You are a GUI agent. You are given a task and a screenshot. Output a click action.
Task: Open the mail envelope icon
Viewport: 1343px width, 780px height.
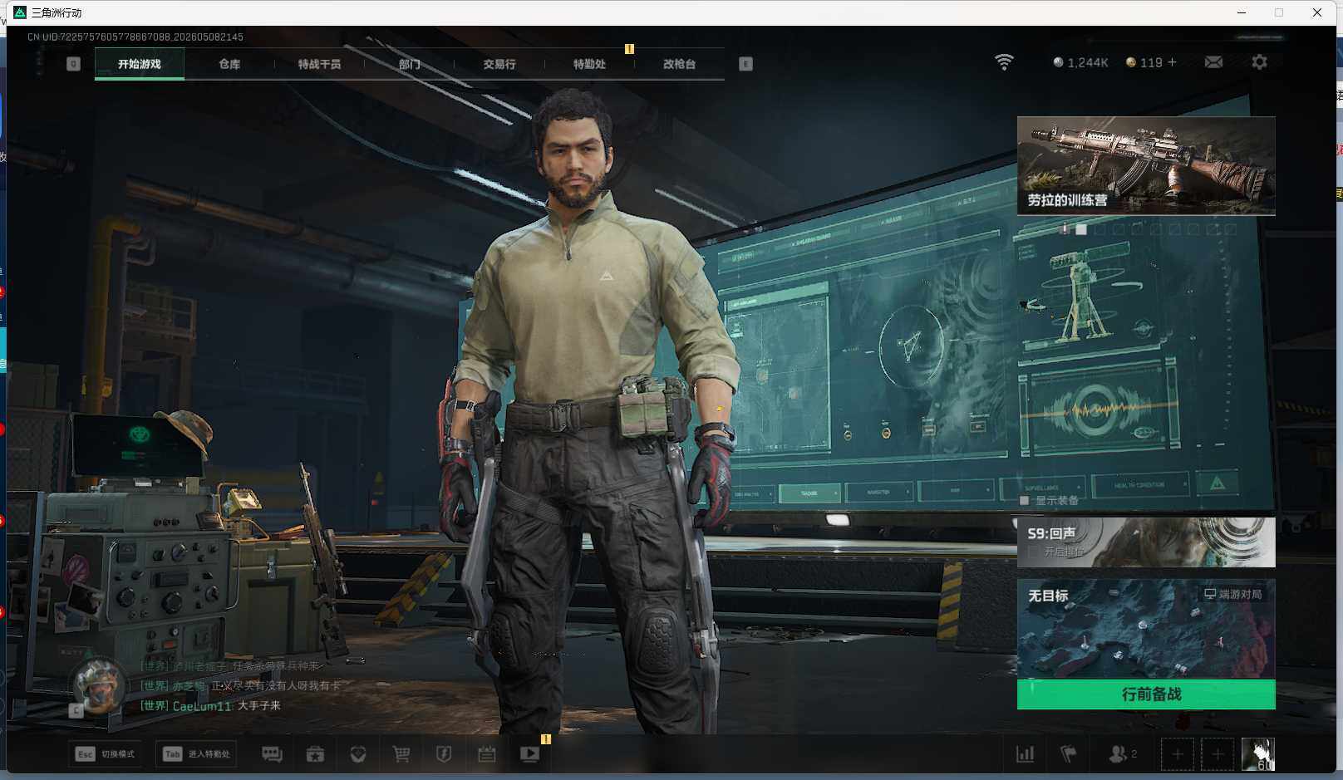[x=1213, y=62]
